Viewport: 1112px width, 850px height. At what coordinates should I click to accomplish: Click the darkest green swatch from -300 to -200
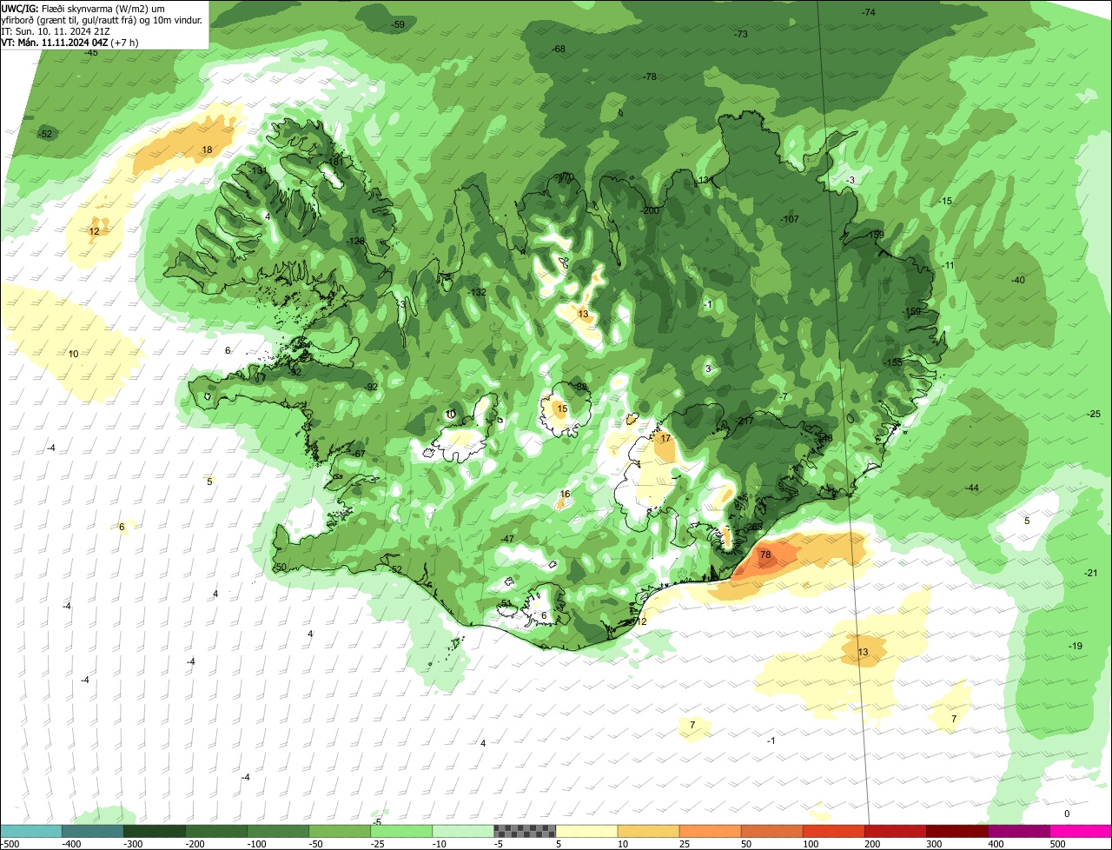(x=154, y=831)
